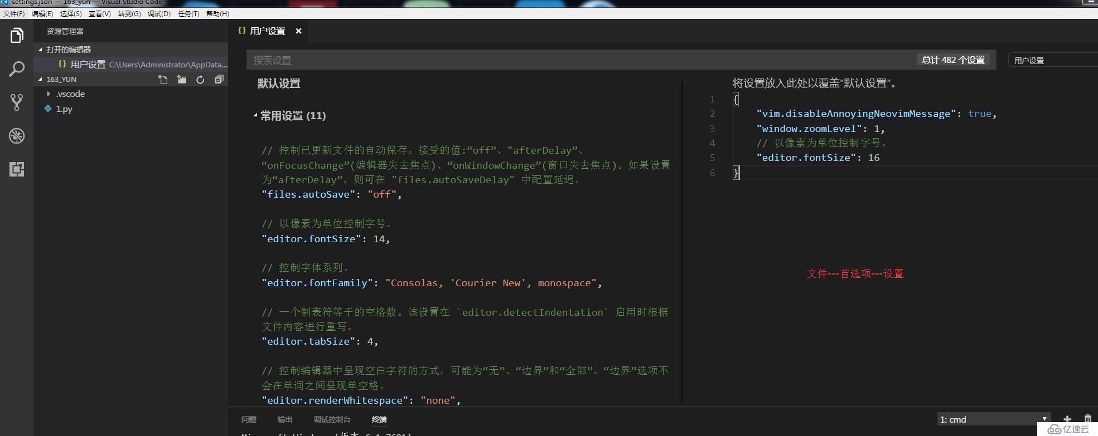Open the Search view in activity bar
1098x436 pixels.
coord(17,69)
